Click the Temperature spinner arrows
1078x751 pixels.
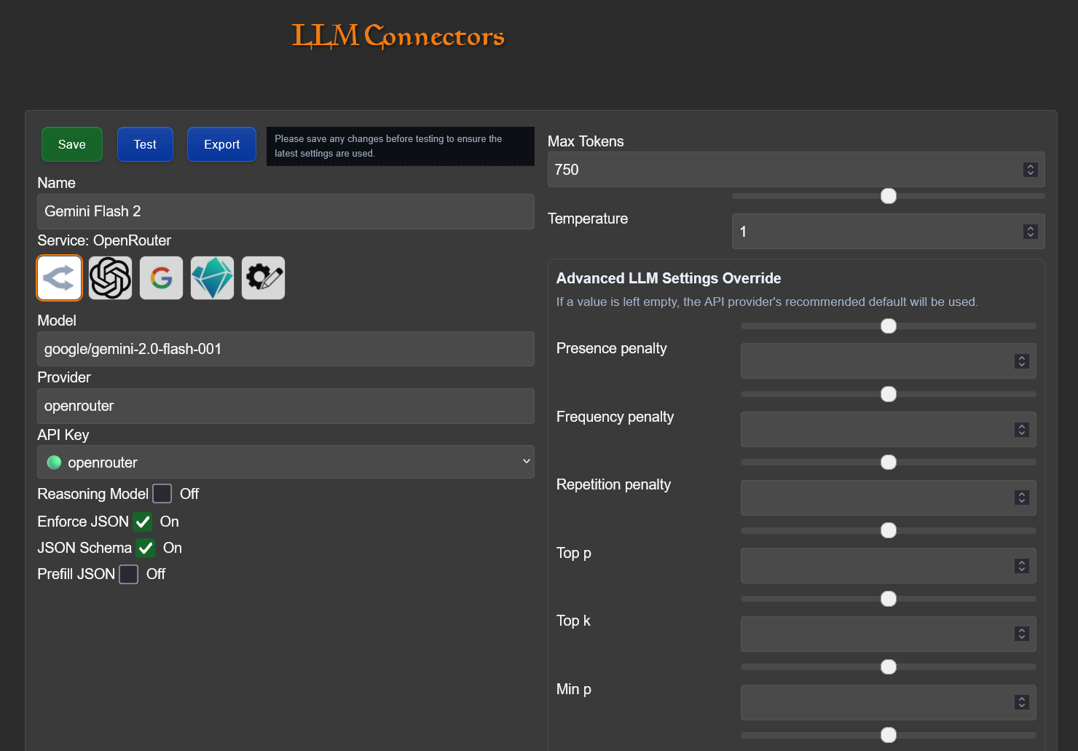(x=1030, y=232)
